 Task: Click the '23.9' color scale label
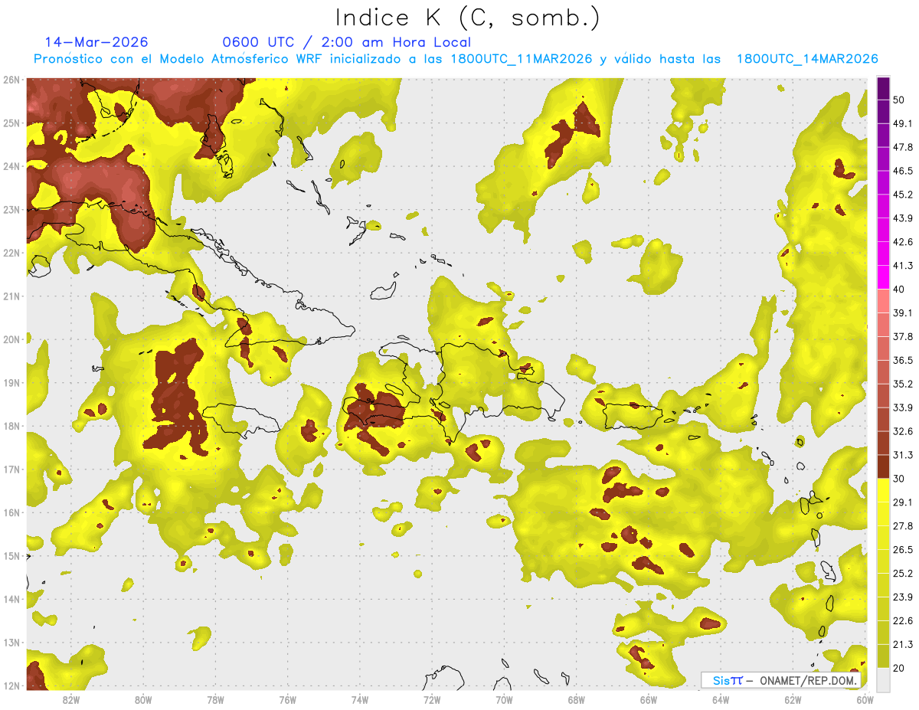pyautogui.click(x=902, y=597)
